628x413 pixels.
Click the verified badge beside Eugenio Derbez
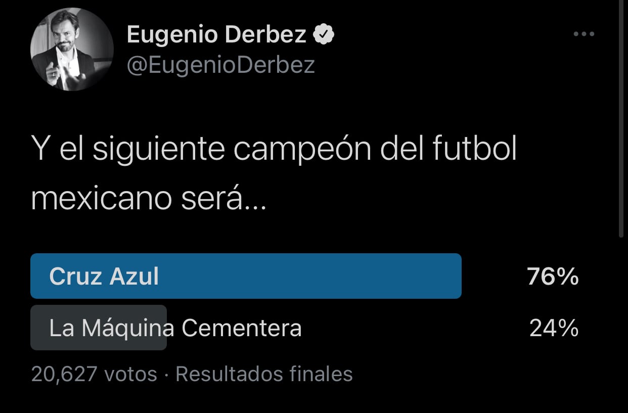[324, 34]
